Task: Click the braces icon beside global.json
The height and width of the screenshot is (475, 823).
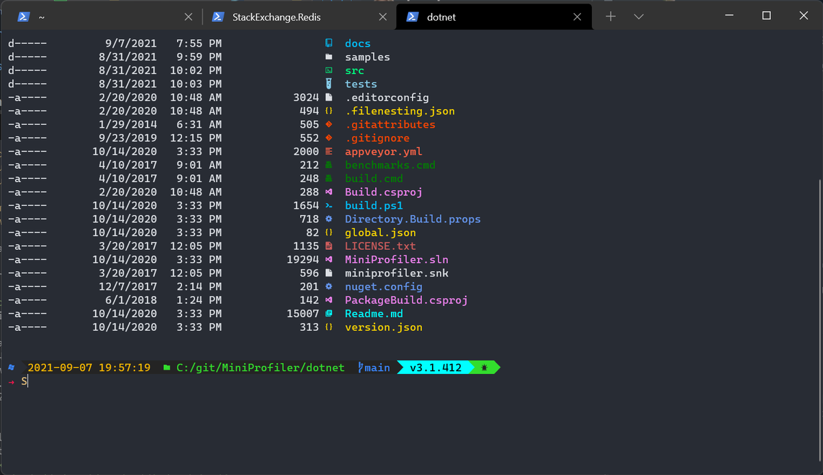Action: coord(329,233)
